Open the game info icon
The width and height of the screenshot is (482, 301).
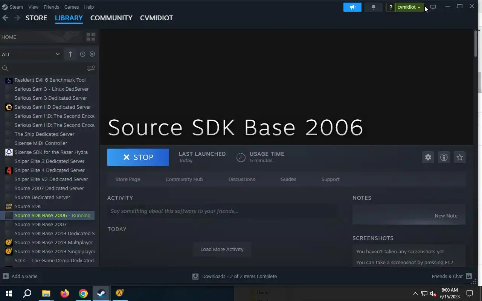[444, 157]
